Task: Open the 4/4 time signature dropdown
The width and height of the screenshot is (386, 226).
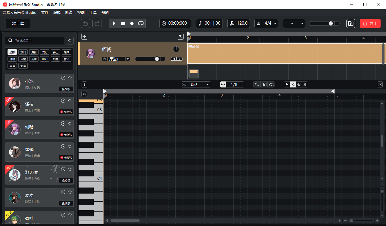Action: pyautogui.click(x=266, y=23)
